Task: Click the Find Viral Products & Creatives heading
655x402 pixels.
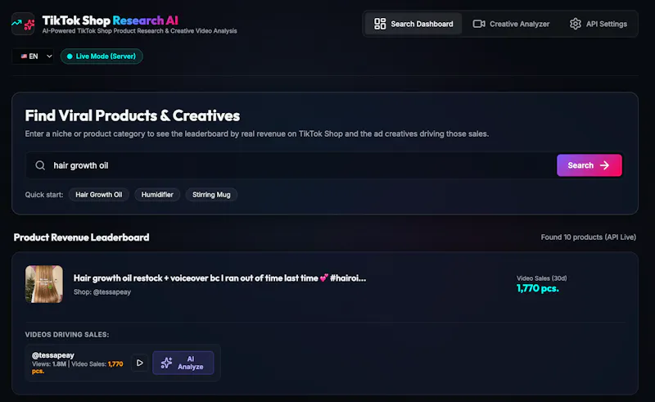Action: pos(133,115)
